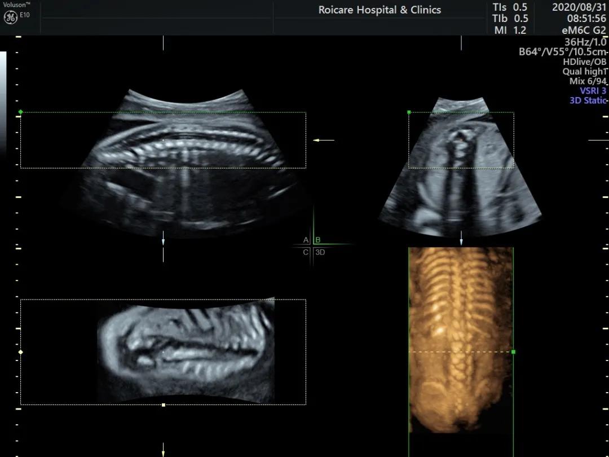609x457 pixels.
Task: Click the 3D Static mode label
Action: pos(588,100)
